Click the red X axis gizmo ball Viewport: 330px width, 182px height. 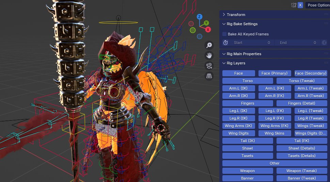(x=208, y=30)
